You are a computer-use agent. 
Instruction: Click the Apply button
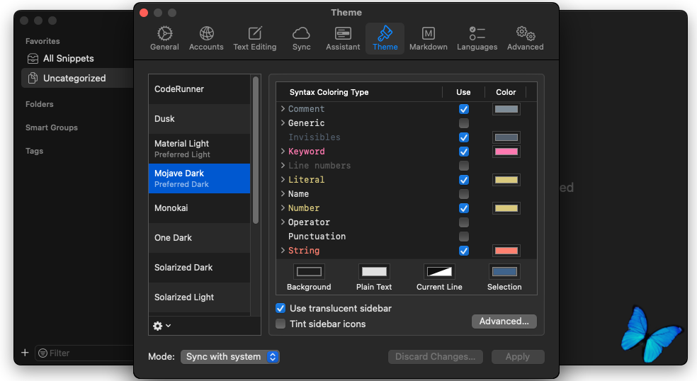tap(518, 356)
